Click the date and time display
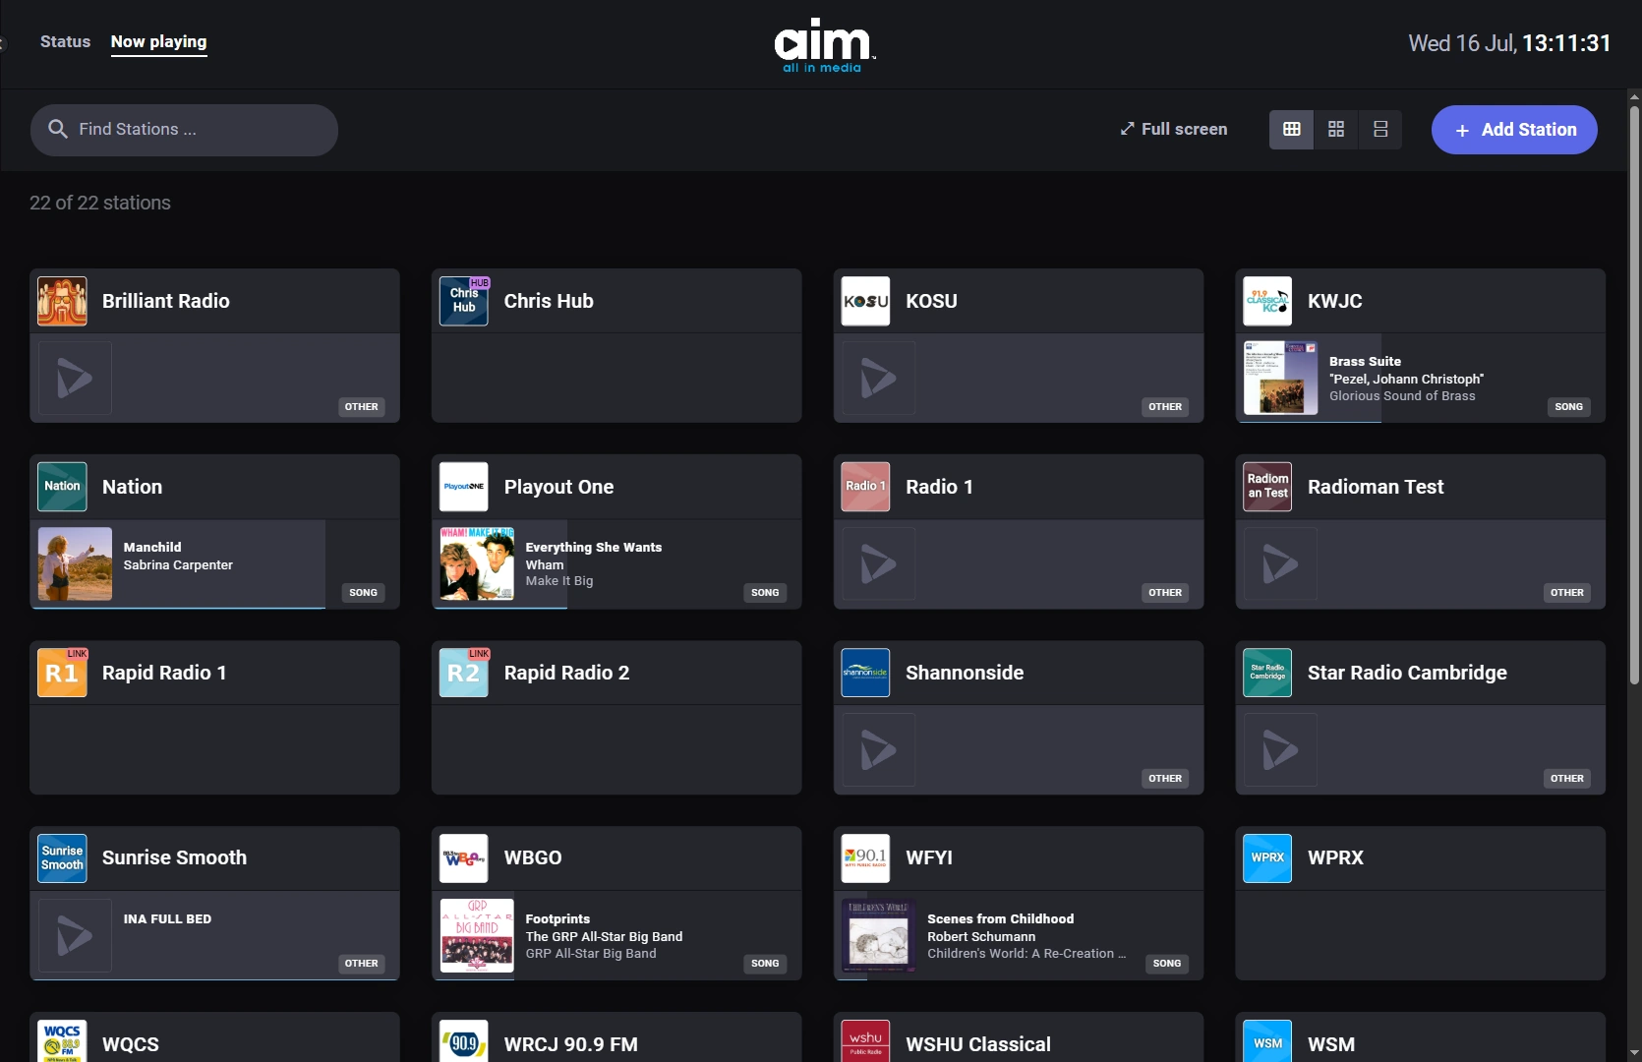Viewport: 1642px width, 1062px height. pos(1509,43)
